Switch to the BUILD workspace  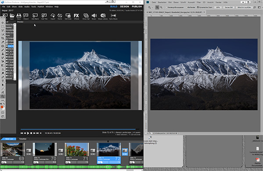114,7
